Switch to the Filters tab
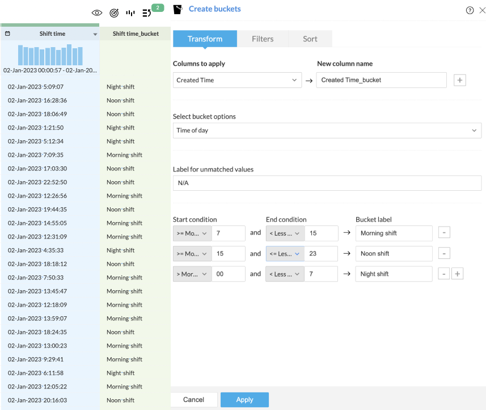 [263, 39]
